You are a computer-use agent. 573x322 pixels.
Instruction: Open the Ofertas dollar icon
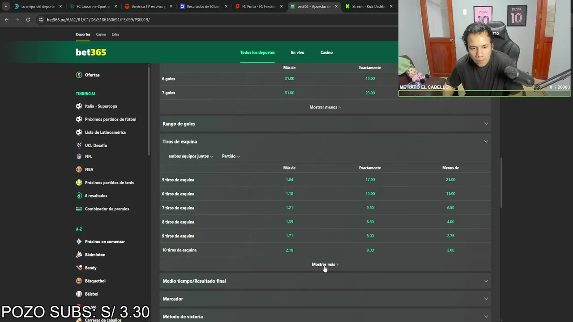click(x=79, y=75)
